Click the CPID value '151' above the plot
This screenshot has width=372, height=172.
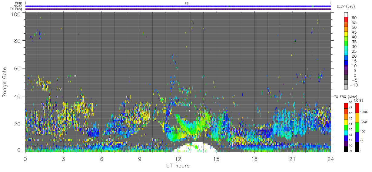pos(187,3)
